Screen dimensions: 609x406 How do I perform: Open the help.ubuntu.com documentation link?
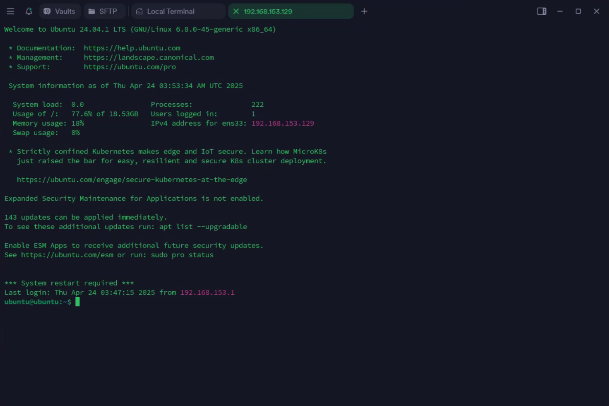132,48
